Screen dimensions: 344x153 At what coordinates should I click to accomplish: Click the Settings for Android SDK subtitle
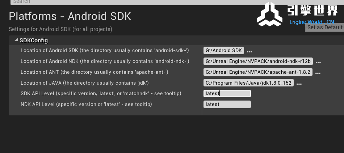point(60,29)
